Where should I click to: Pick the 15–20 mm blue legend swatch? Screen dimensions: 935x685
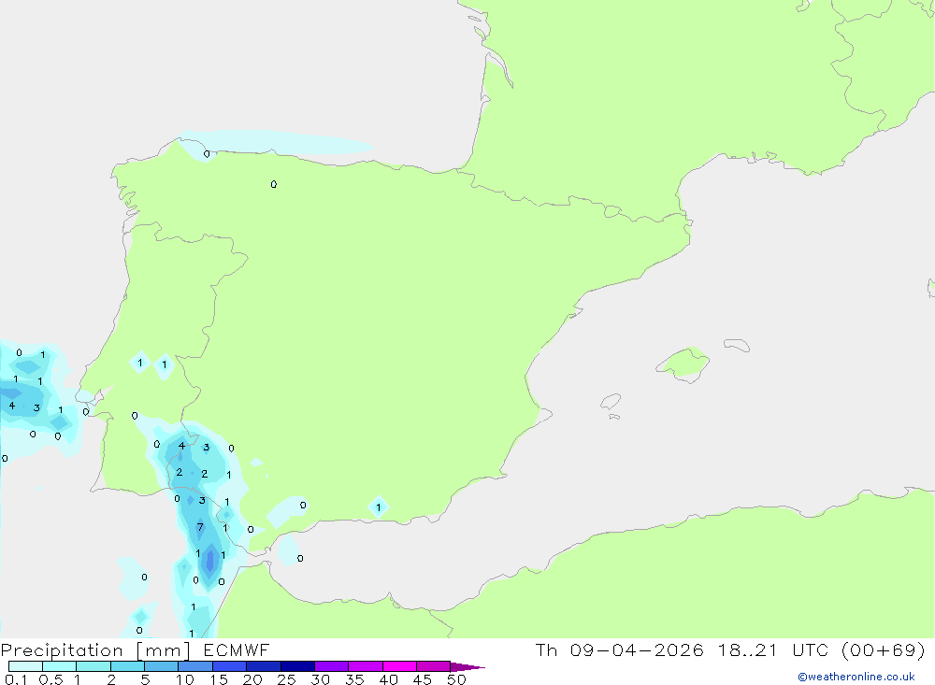tap(230, 666)
